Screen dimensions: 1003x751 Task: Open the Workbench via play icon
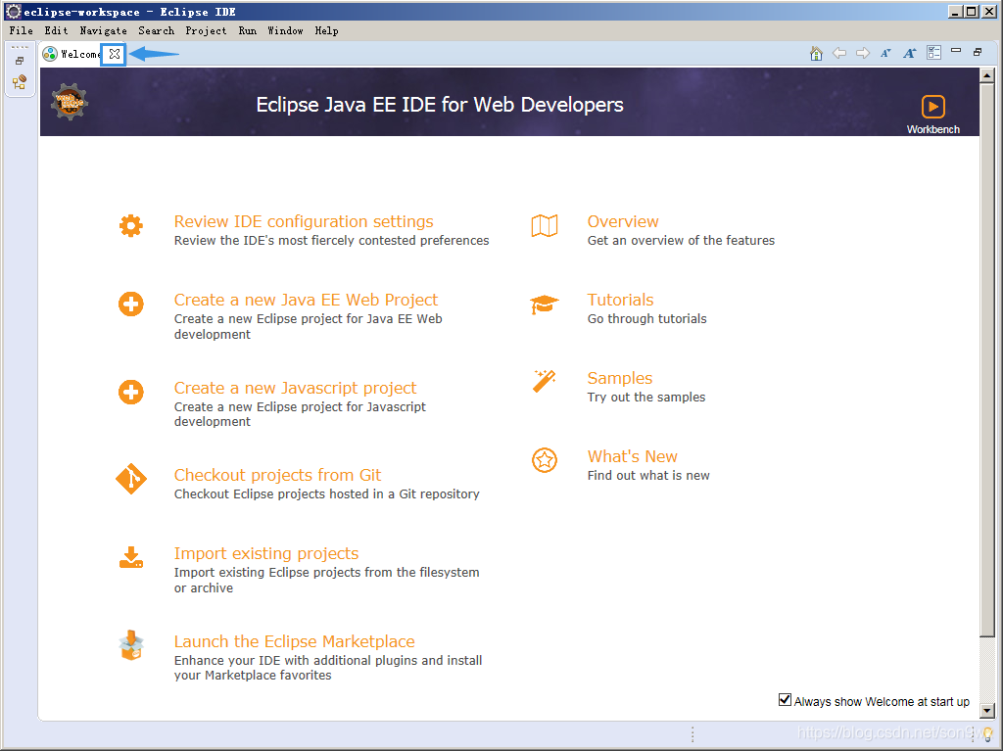[933, 107]
